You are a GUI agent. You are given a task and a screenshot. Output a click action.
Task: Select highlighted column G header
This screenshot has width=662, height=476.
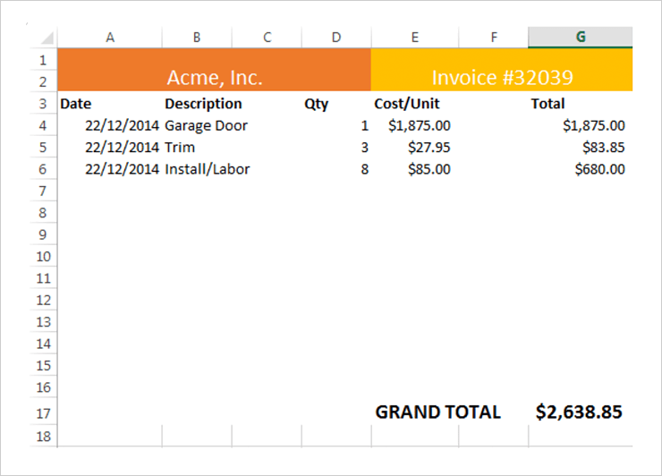tap(581, 38)
